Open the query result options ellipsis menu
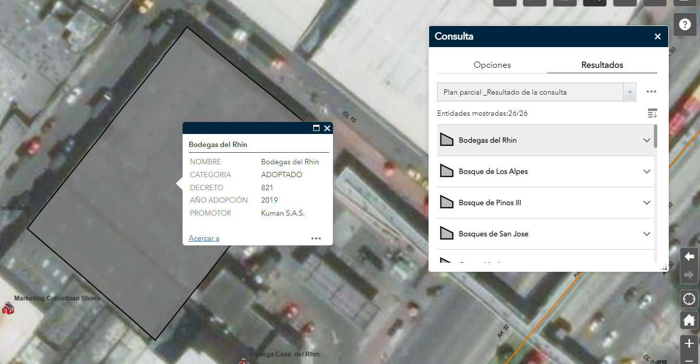Image resolution: width=700 pixels, height=364 pixels. coord(651,92)
